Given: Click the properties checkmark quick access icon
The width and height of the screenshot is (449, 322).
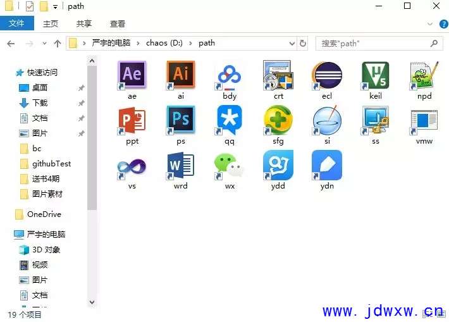Looking at the screenshot, I should pos(30,6).
